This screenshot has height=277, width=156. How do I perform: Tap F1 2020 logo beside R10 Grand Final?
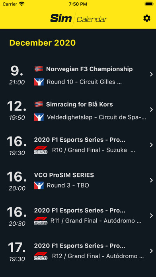point(41,150)
